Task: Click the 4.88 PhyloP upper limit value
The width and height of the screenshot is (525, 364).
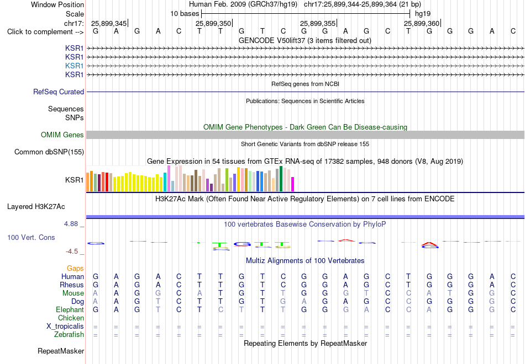Action: [x=71, y=224]
